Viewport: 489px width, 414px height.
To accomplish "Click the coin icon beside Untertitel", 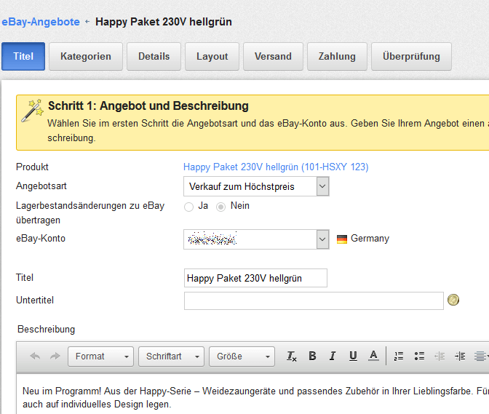I will (453, 300).
